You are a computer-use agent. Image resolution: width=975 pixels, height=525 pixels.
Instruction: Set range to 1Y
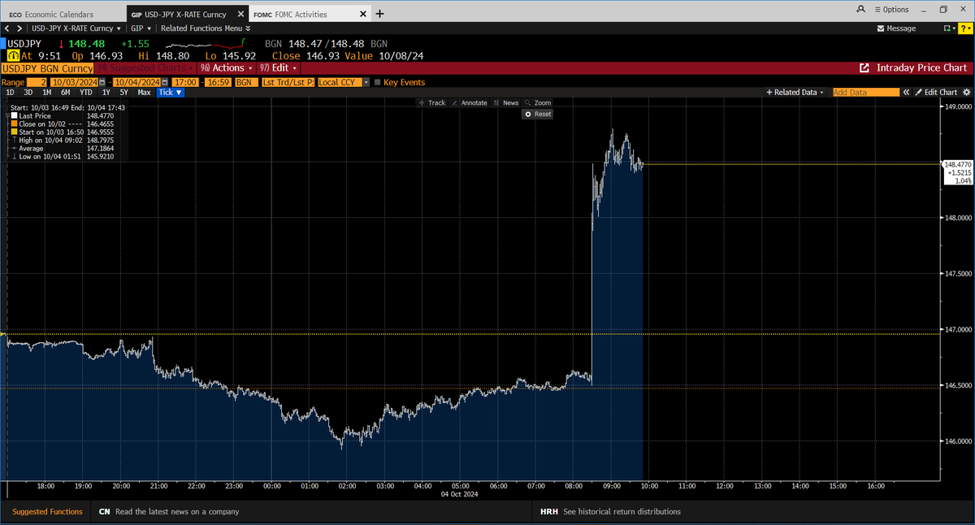click(106, 93)
